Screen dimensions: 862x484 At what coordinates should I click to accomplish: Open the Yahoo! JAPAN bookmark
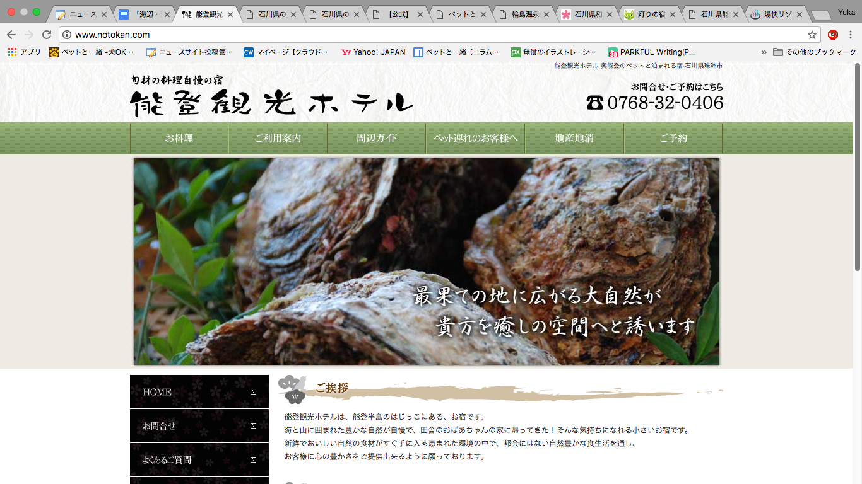pos(373,52)
